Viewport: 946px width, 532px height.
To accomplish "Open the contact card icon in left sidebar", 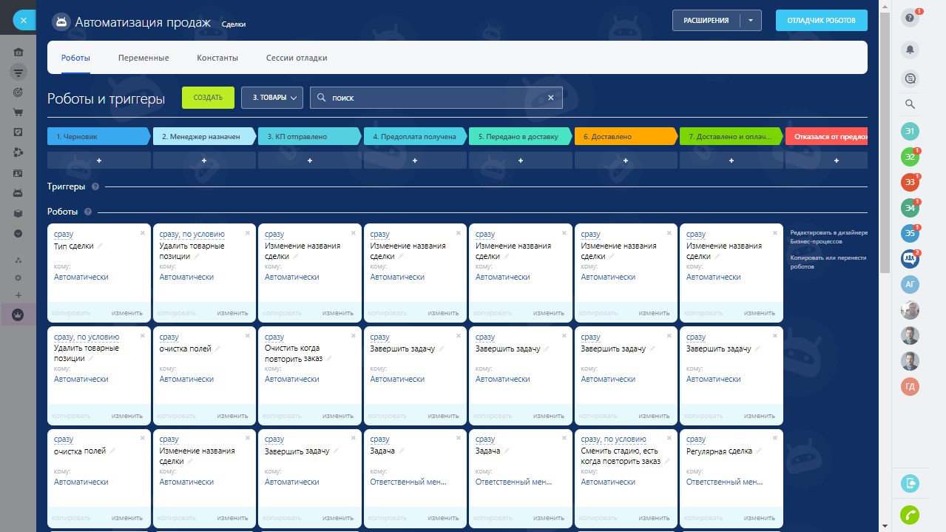I will coord(18,172).
